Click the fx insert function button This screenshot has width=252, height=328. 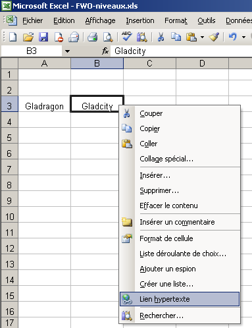point(105,51)
